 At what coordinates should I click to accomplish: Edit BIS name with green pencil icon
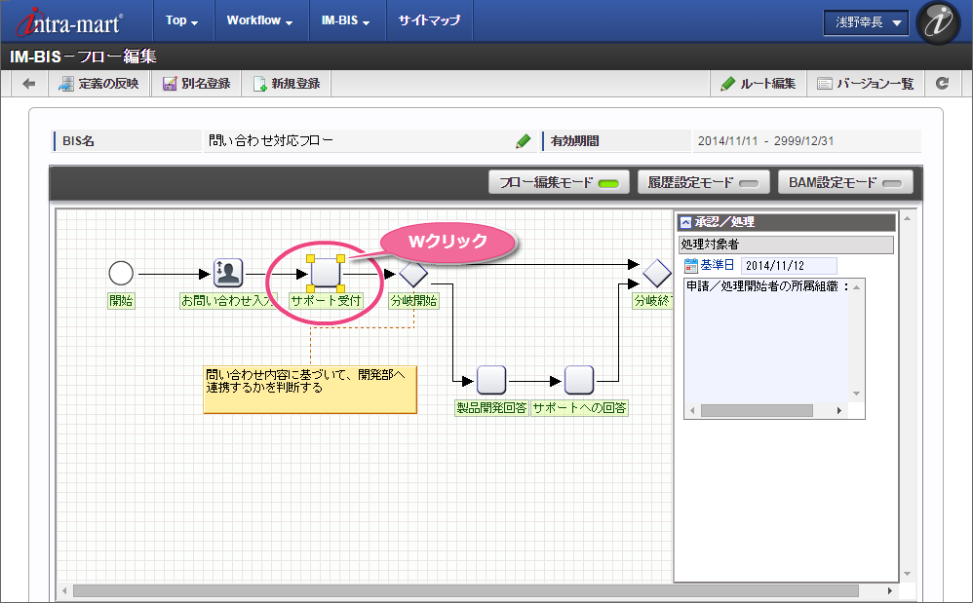[524, 141]
